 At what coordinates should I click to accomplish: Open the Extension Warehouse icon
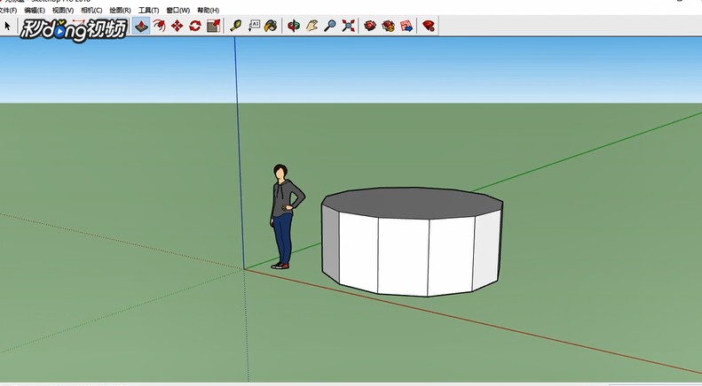coord(388,26)
